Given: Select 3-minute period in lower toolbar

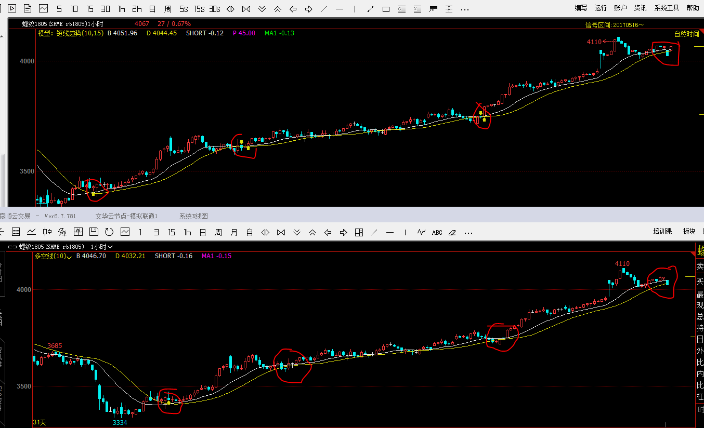Looking at the screenshot, I should [157, 232].
